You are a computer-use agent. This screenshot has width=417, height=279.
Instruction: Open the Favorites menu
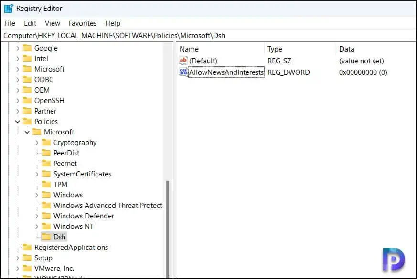pos(83,23)
